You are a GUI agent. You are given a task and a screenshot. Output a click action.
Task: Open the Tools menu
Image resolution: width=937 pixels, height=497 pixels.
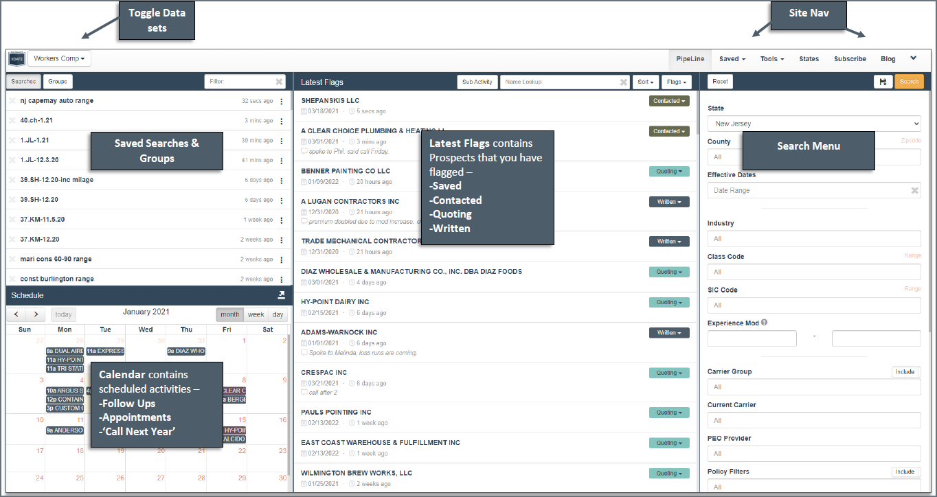[772, 59]
